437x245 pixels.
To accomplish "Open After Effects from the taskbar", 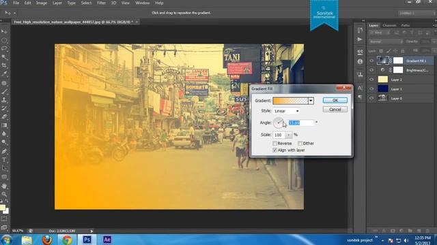I will coord(107,240).
